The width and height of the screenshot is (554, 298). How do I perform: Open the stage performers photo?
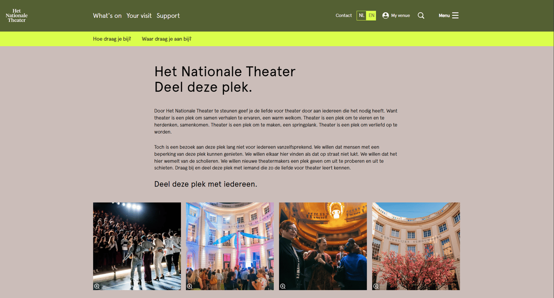pos(137,246)
